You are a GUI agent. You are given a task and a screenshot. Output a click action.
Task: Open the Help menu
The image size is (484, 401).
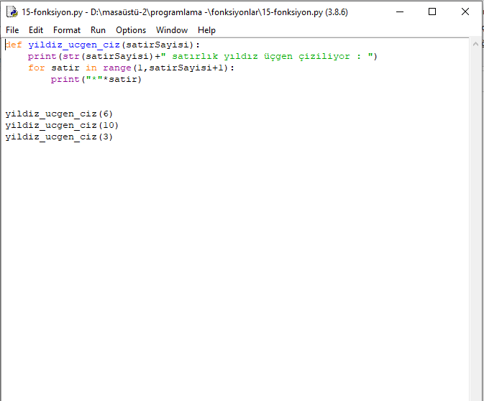point(206,30)
